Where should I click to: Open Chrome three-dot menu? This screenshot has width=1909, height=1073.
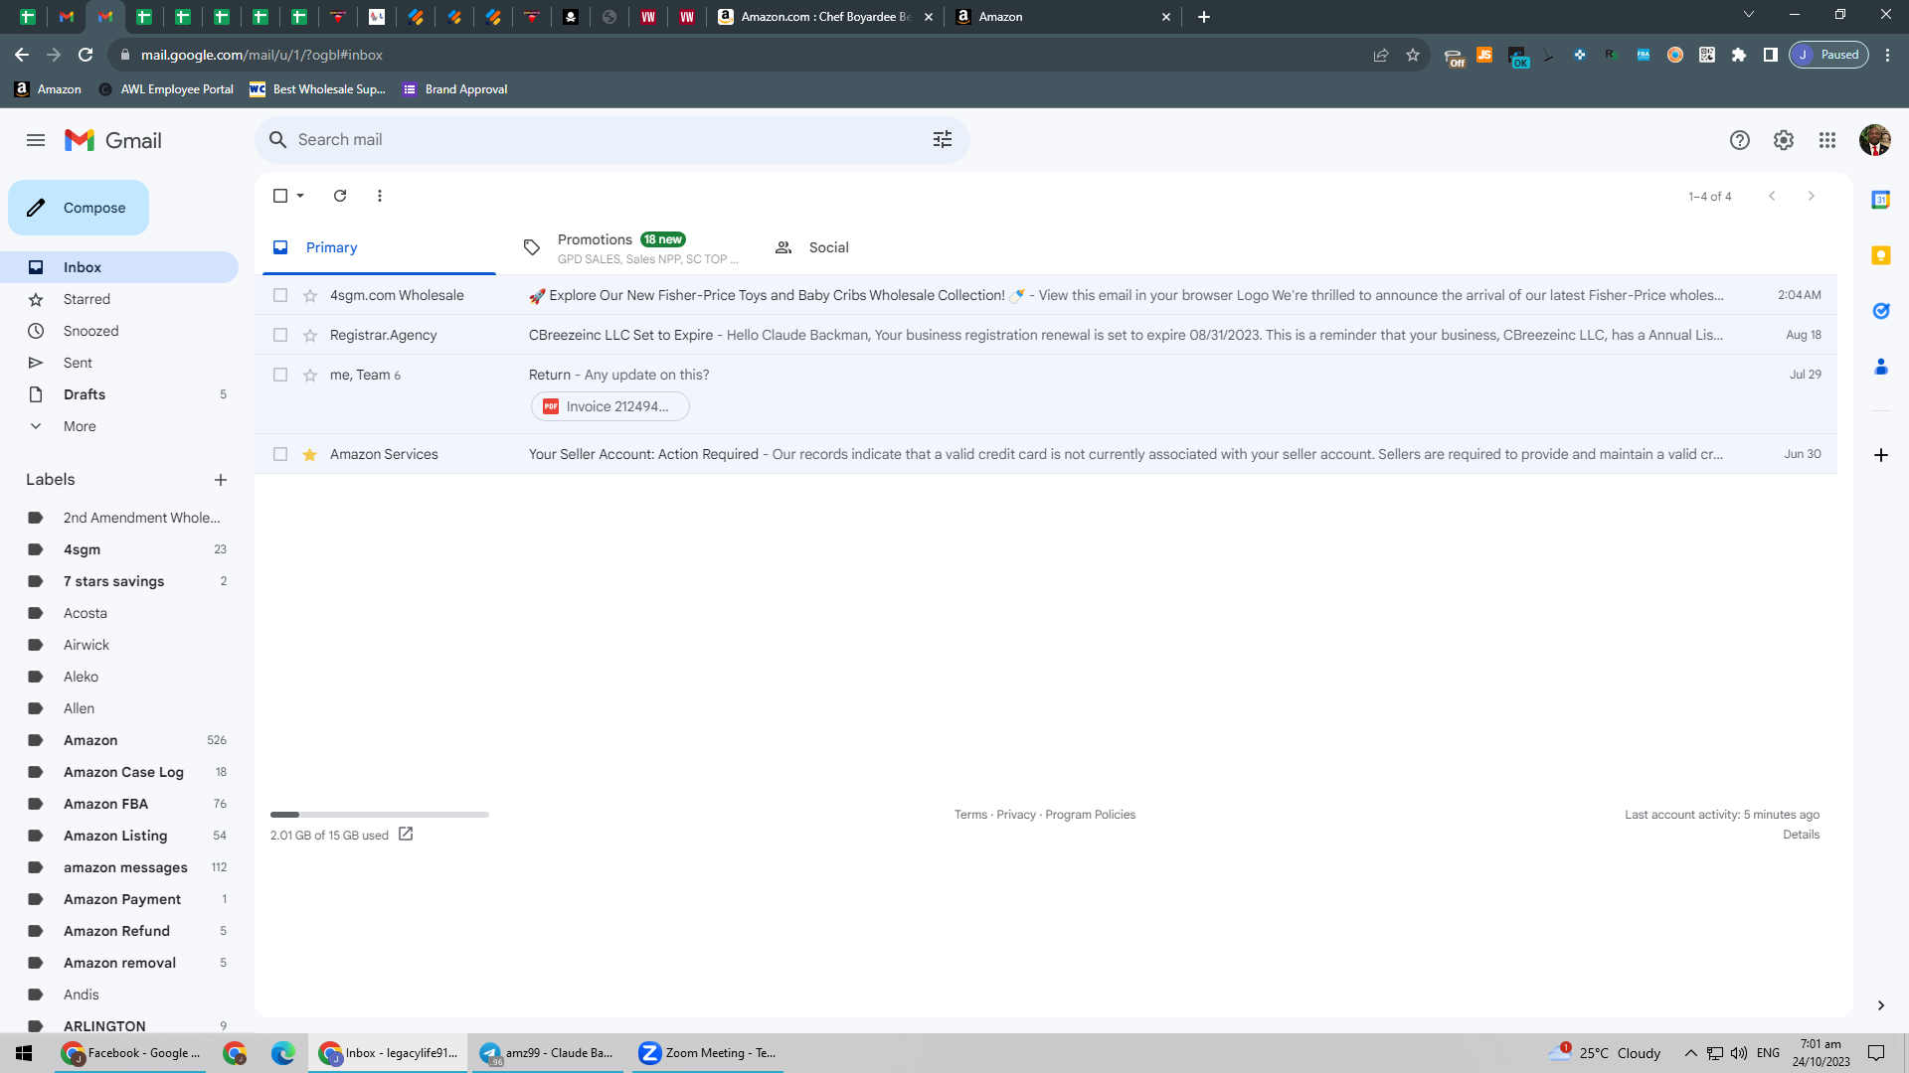click(1888, 55)
